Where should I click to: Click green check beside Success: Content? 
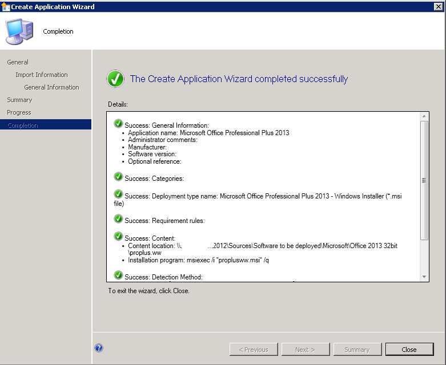tap(118, 236)
